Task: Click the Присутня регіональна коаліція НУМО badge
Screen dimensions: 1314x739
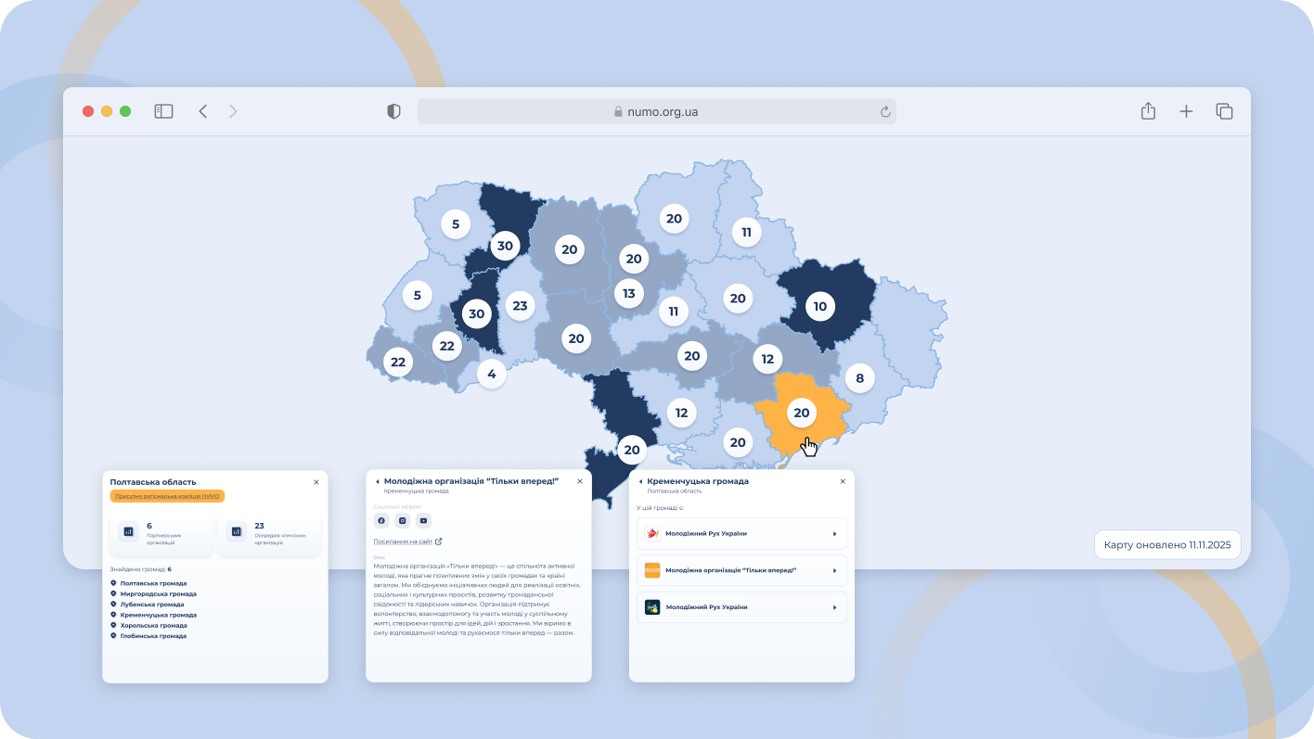Action: pyautogui.click(x=167, y=496)
